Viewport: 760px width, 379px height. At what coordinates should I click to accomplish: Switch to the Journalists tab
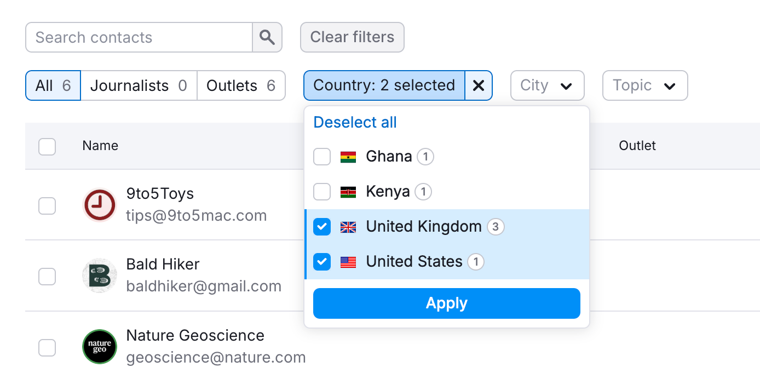pos(139,85)
